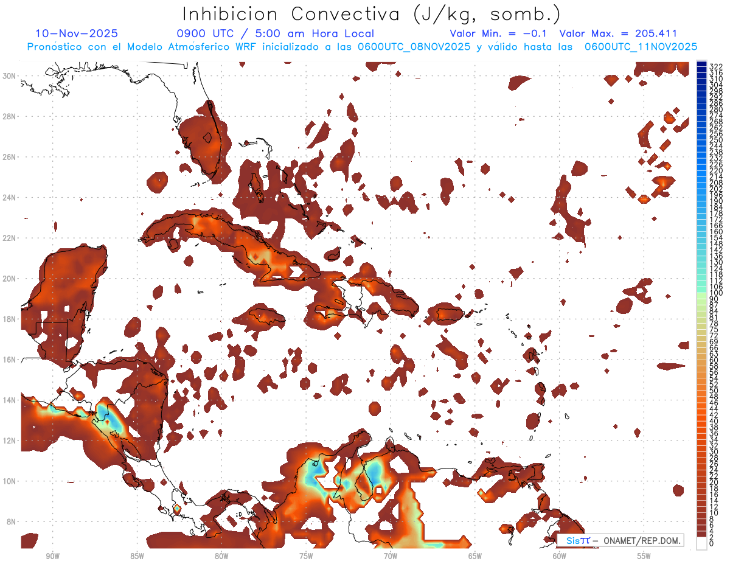Click the '12N' latitude label
The height and width of the screenshot is (564, 730).
click(10, 440)
